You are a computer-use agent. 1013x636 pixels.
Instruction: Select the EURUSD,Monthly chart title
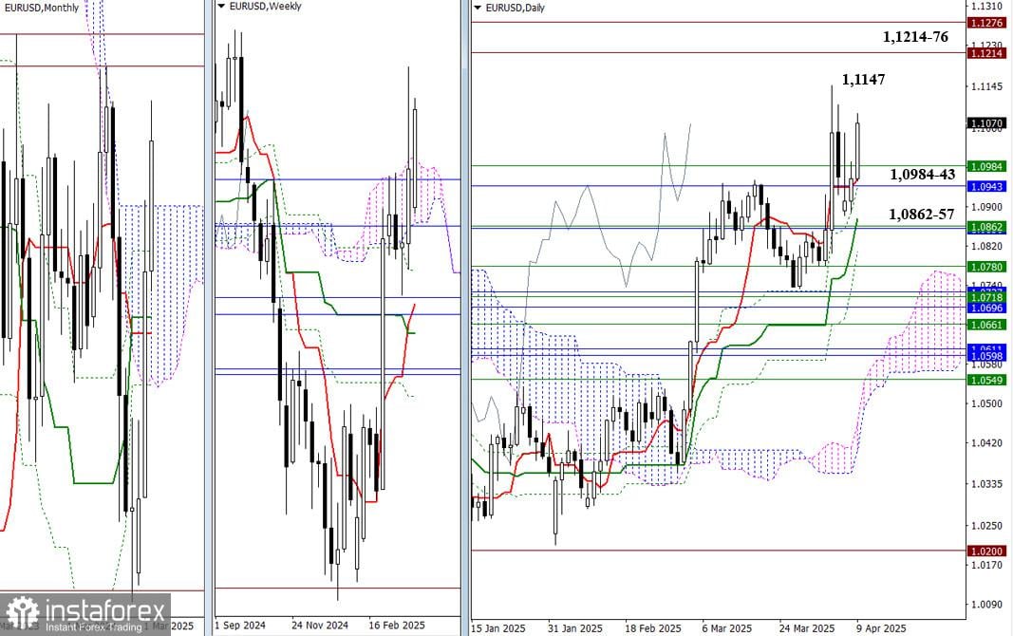pyautogui.click(x=40, y=8)
